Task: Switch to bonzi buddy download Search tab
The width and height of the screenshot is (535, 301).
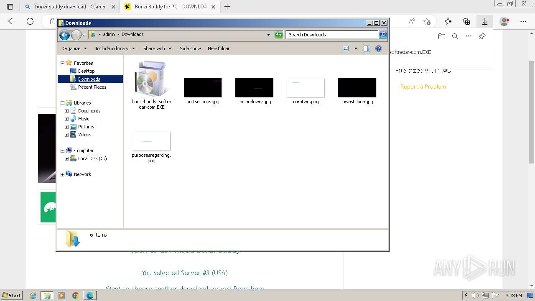Action: [x=69, y=7]
